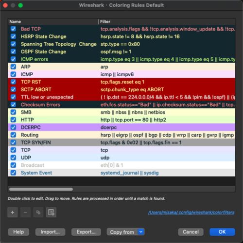Screen dimensions: 243x243
Task: Click the clear all rules icon
Action: tap(51, 212)
